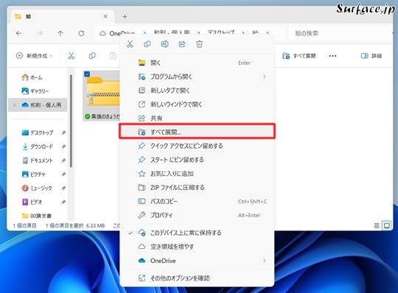The height and width of the screenshot is (293, 398).
Task: Unpin ミュージック via its pin icon
Action: tap(63, 188)
